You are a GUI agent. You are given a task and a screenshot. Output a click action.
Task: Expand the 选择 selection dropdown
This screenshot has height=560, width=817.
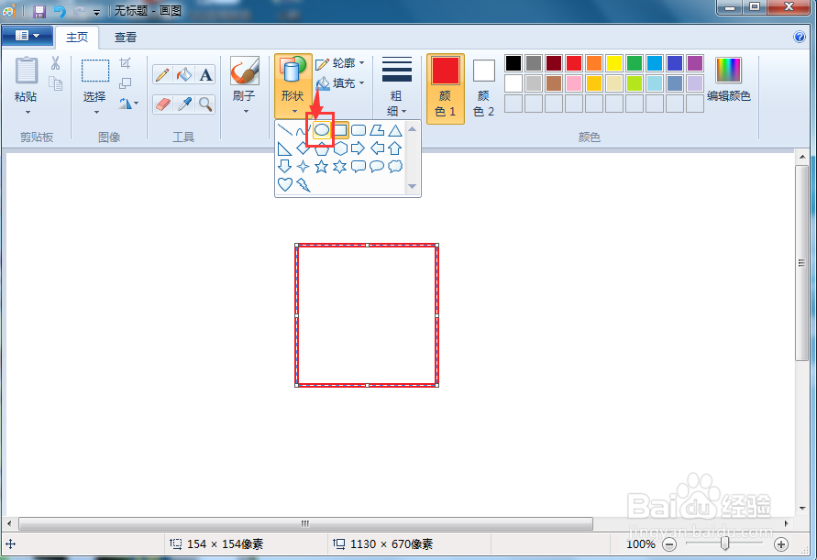pyautogui.click(x=96, y=113)
